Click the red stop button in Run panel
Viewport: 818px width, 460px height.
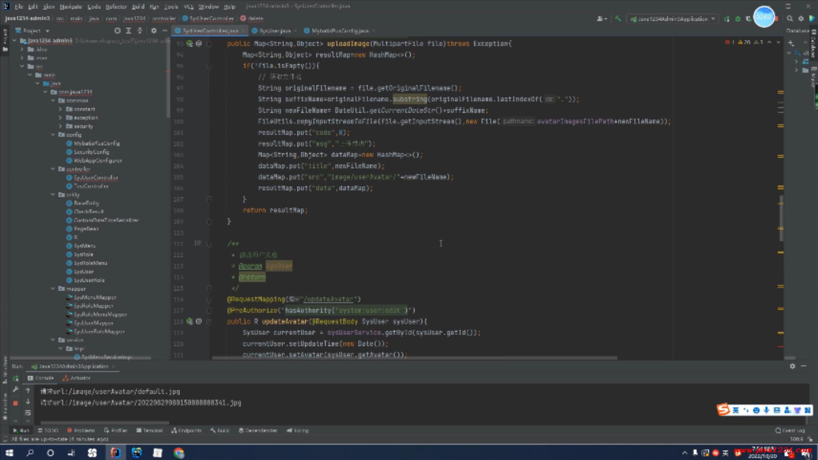point(15,403)
